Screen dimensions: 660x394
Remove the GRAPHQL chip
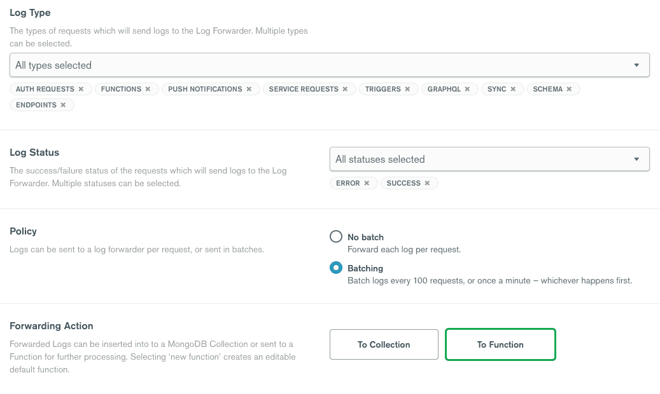467,89
